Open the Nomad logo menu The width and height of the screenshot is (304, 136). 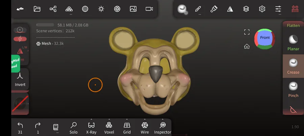pyautogui.click(x=20, y=9)
